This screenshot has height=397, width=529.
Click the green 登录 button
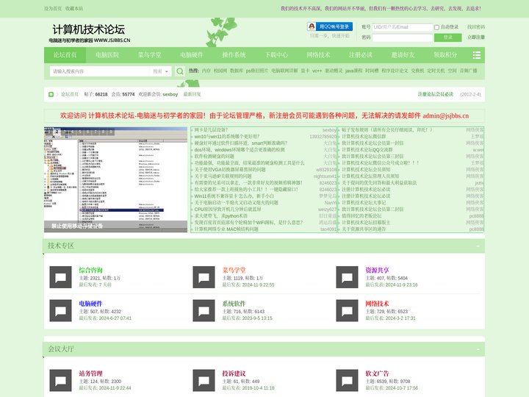[x=447, y=37]
